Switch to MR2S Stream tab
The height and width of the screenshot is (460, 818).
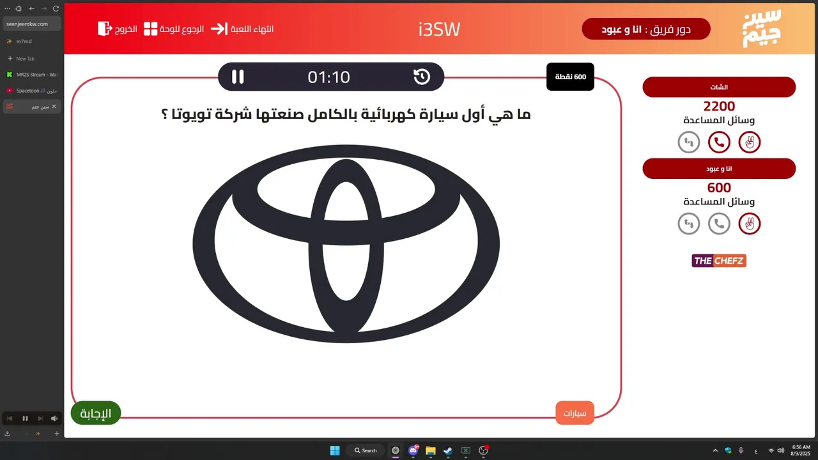tap(32, 75)
